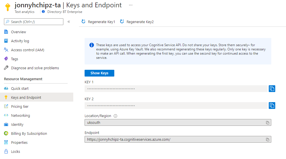The width and height of the screenshot is (286, 159).
Task: Copy KEY 1 to clipboard
Action: (x=272, y=89)
